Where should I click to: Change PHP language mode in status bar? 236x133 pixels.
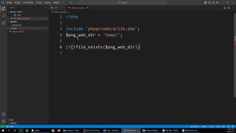click(223, 126)
